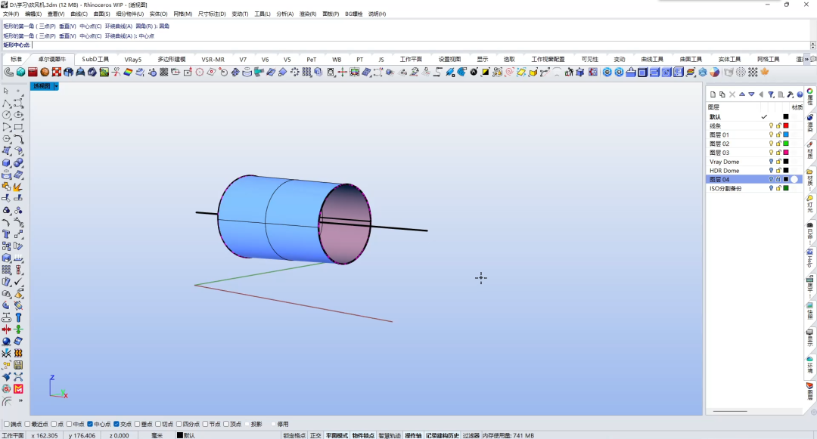The height and width of the screenshot is (439, 817).
Task: Click the new layer icon in layers panel
Action: tap(713, 94)
